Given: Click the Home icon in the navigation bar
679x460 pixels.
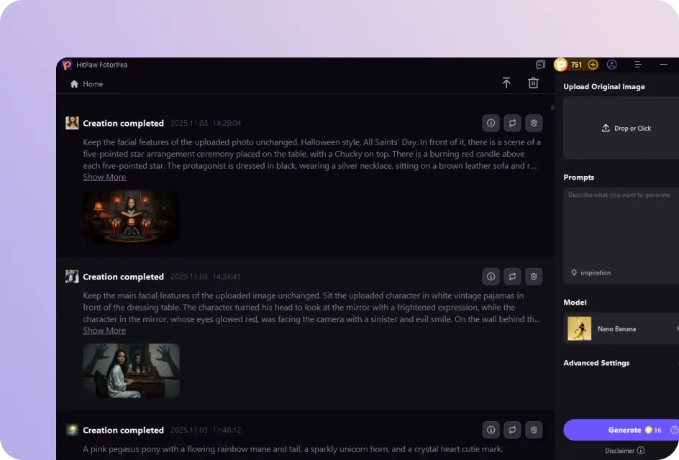Looking at the screenshot, I should [74, 84].
